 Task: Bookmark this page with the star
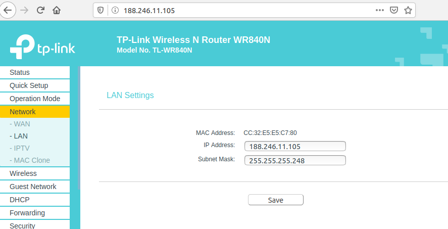pos(408,10)
